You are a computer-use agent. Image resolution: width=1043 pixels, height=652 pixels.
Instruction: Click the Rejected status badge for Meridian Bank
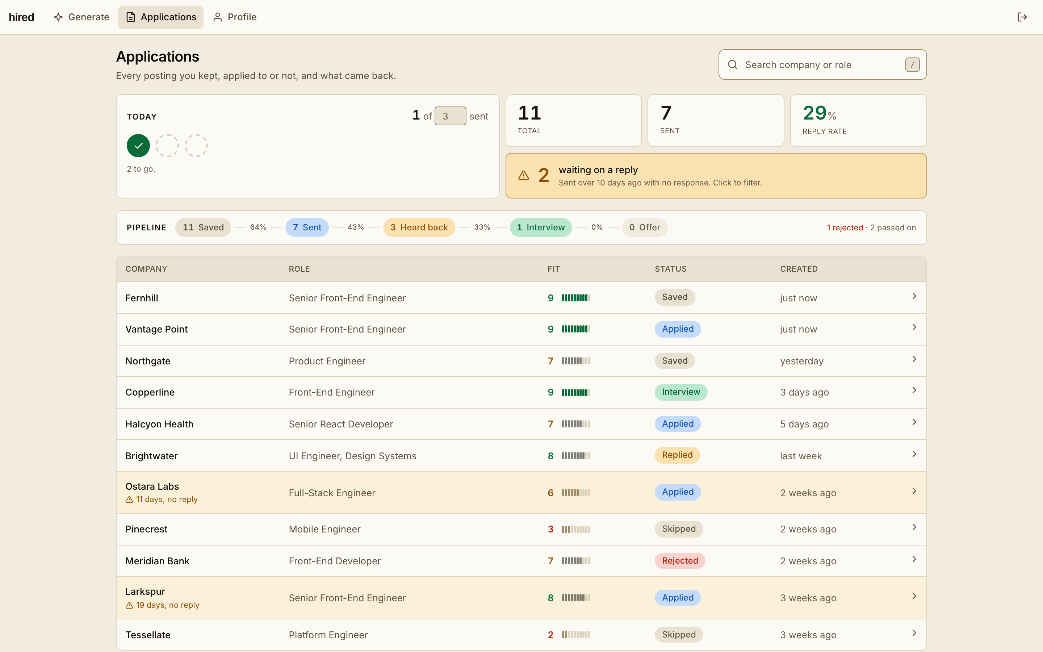(x=680, y=561)
